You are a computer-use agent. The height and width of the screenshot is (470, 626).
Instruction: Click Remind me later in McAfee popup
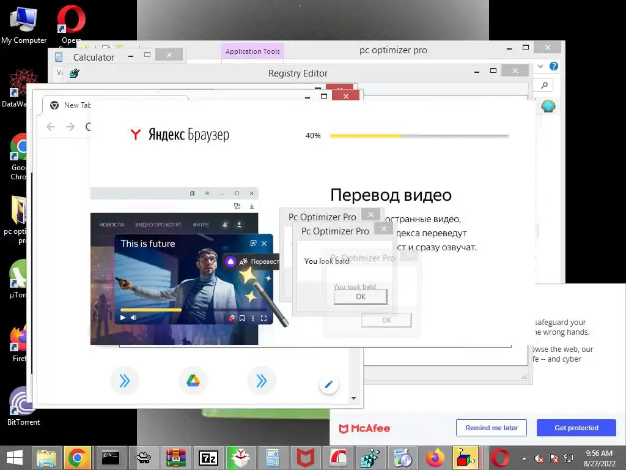[491, 428]
